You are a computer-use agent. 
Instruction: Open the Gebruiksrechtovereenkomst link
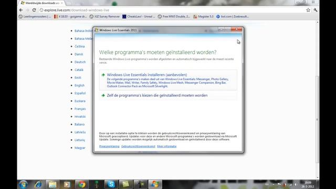click(138, 146)
